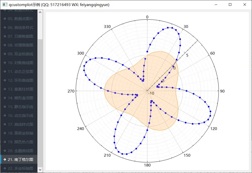Image resolution: width=252 pixels, height=173 pixels.
Task: Click the sidebar scrollbar up arrow
Action: (x=40, y=12)
